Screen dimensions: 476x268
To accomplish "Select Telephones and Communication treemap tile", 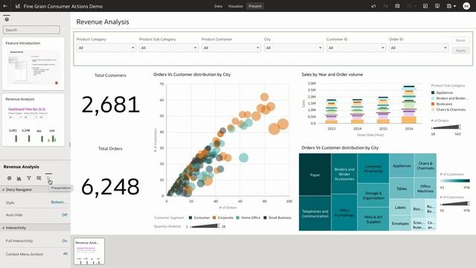I will pos(315,214).
